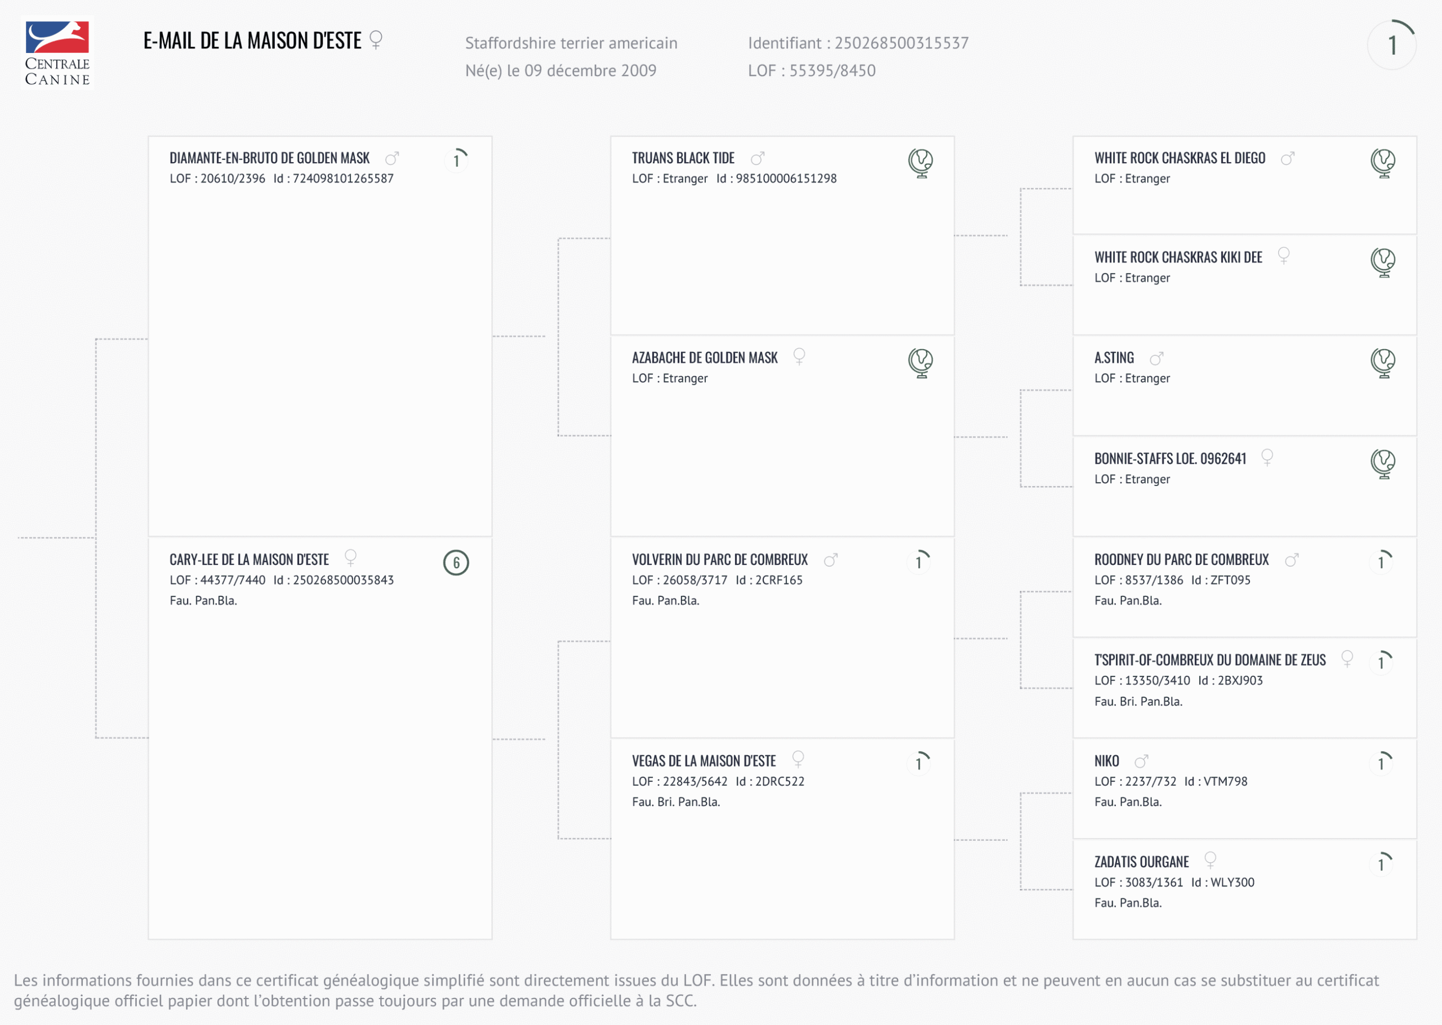Click the rating badge for ZADATIS OURGANE

[x=1381, y=863]
